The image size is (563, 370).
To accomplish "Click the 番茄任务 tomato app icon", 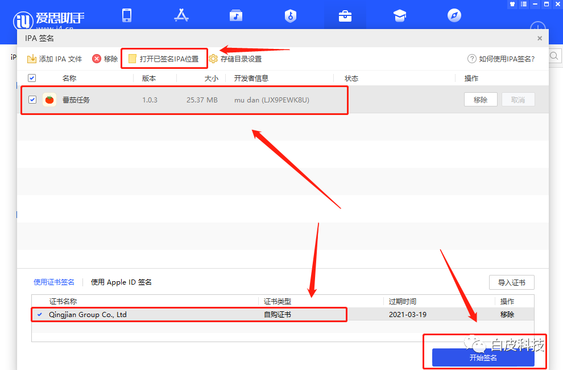I will (x=49, y=100).
